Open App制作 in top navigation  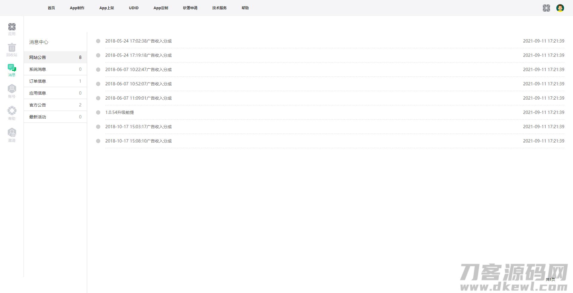(x=77, y=8)
